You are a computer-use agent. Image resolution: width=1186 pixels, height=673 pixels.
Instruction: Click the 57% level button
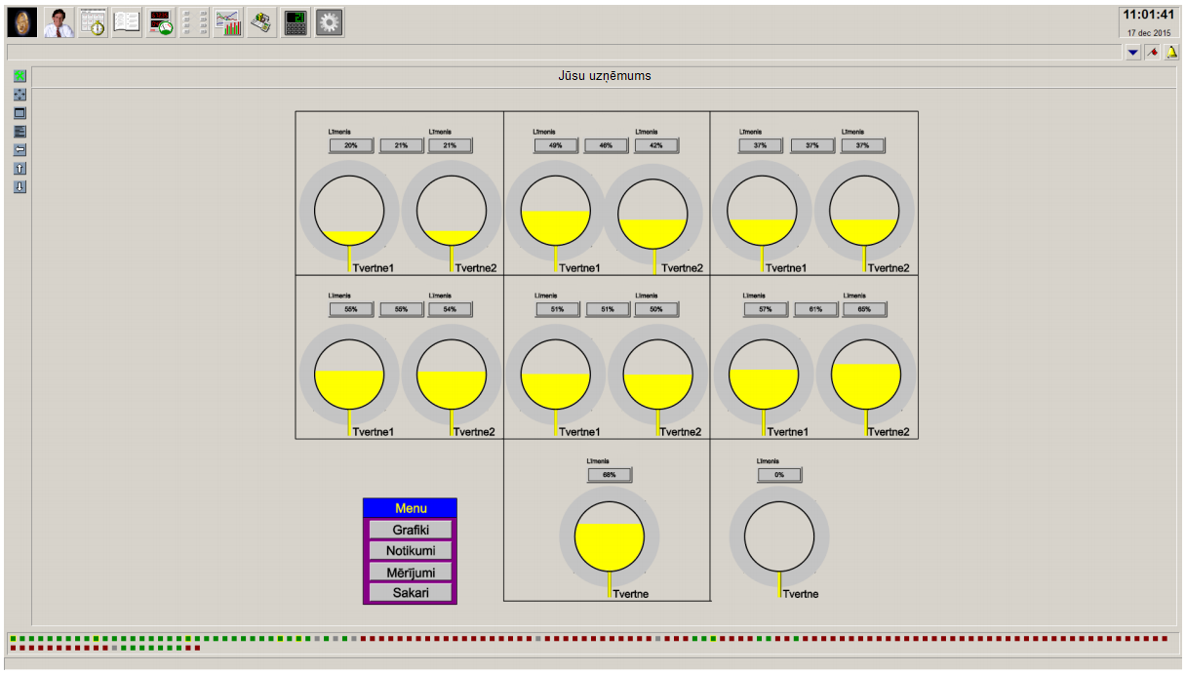[x=766, y=309]
